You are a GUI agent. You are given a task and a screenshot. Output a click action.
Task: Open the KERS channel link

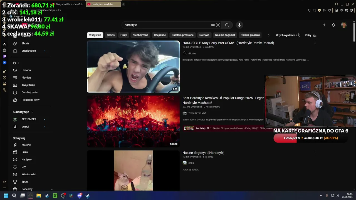coord(191,163)
